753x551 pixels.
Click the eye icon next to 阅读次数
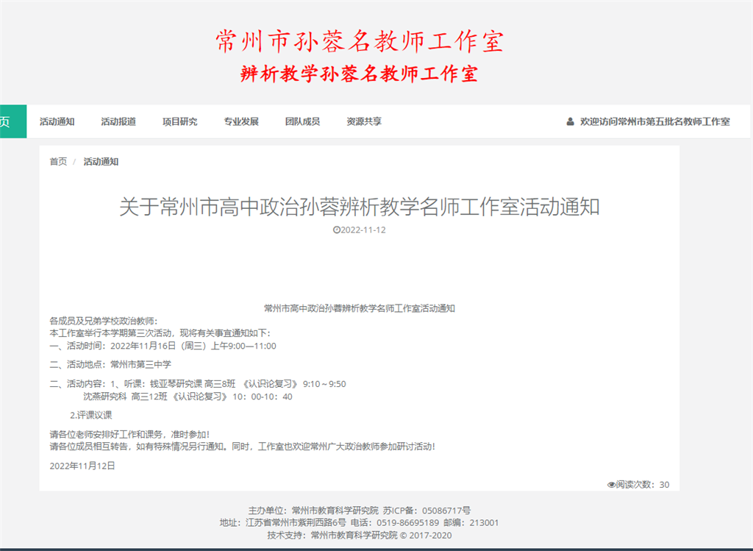[x=611, y=485]
